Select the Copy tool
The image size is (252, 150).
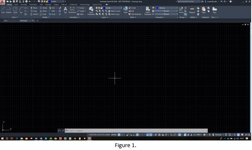(x=34, y=11)
